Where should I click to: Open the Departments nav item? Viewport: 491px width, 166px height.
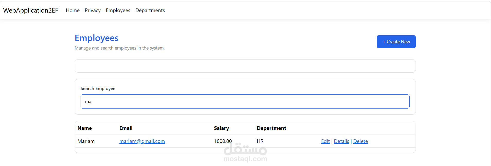pyautogui.click(x=150, y=10)
